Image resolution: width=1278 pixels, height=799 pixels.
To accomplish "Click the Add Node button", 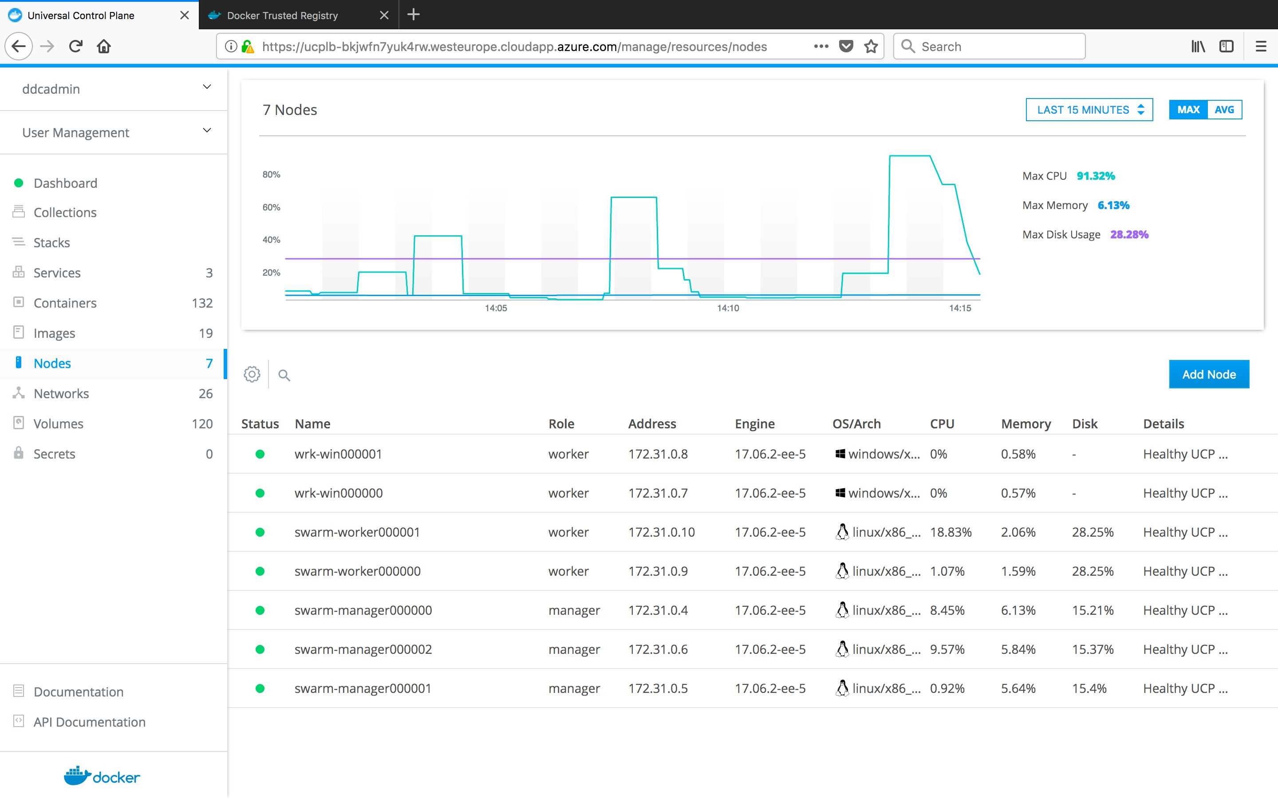I will point(1209,374).
